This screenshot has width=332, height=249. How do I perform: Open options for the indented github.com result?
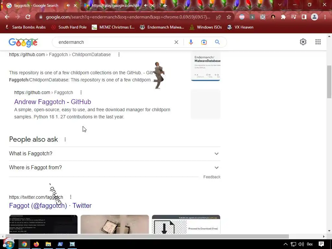81,92
